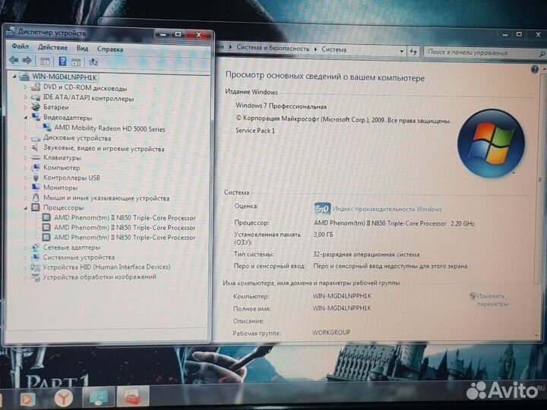Open the Действие menu
This screenshot has height=410, width=547.
pyautogui.click(x=52, y=47)
